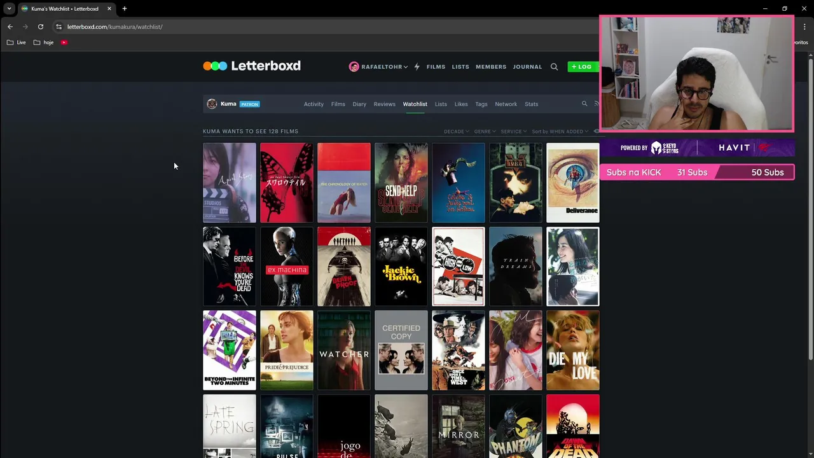Open the April Story poster

tap(230, 183)
